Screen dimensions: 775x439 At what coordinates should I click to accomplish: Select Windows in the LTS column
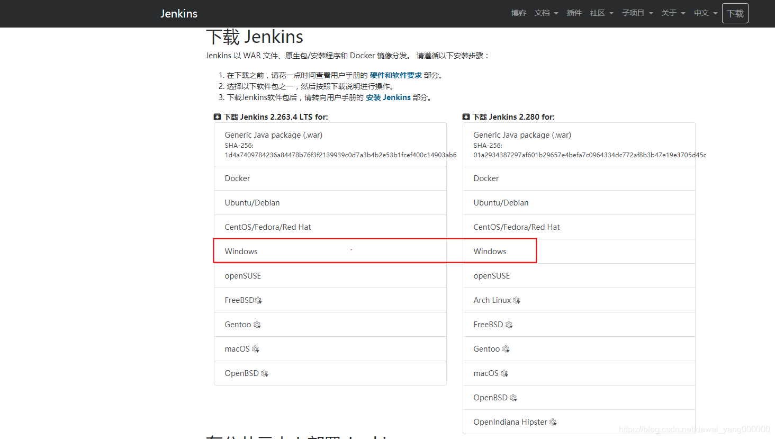coord(330,252)
